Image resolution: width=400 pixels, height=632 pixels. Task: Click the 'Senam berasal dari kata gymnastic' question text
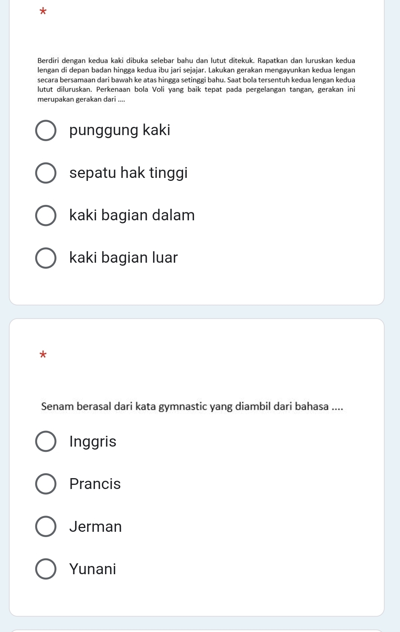192,406
